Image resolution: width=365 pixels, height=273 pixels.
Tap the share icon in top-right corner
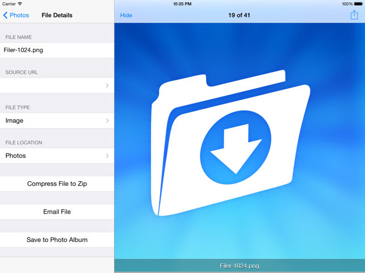tap(354, 15)
